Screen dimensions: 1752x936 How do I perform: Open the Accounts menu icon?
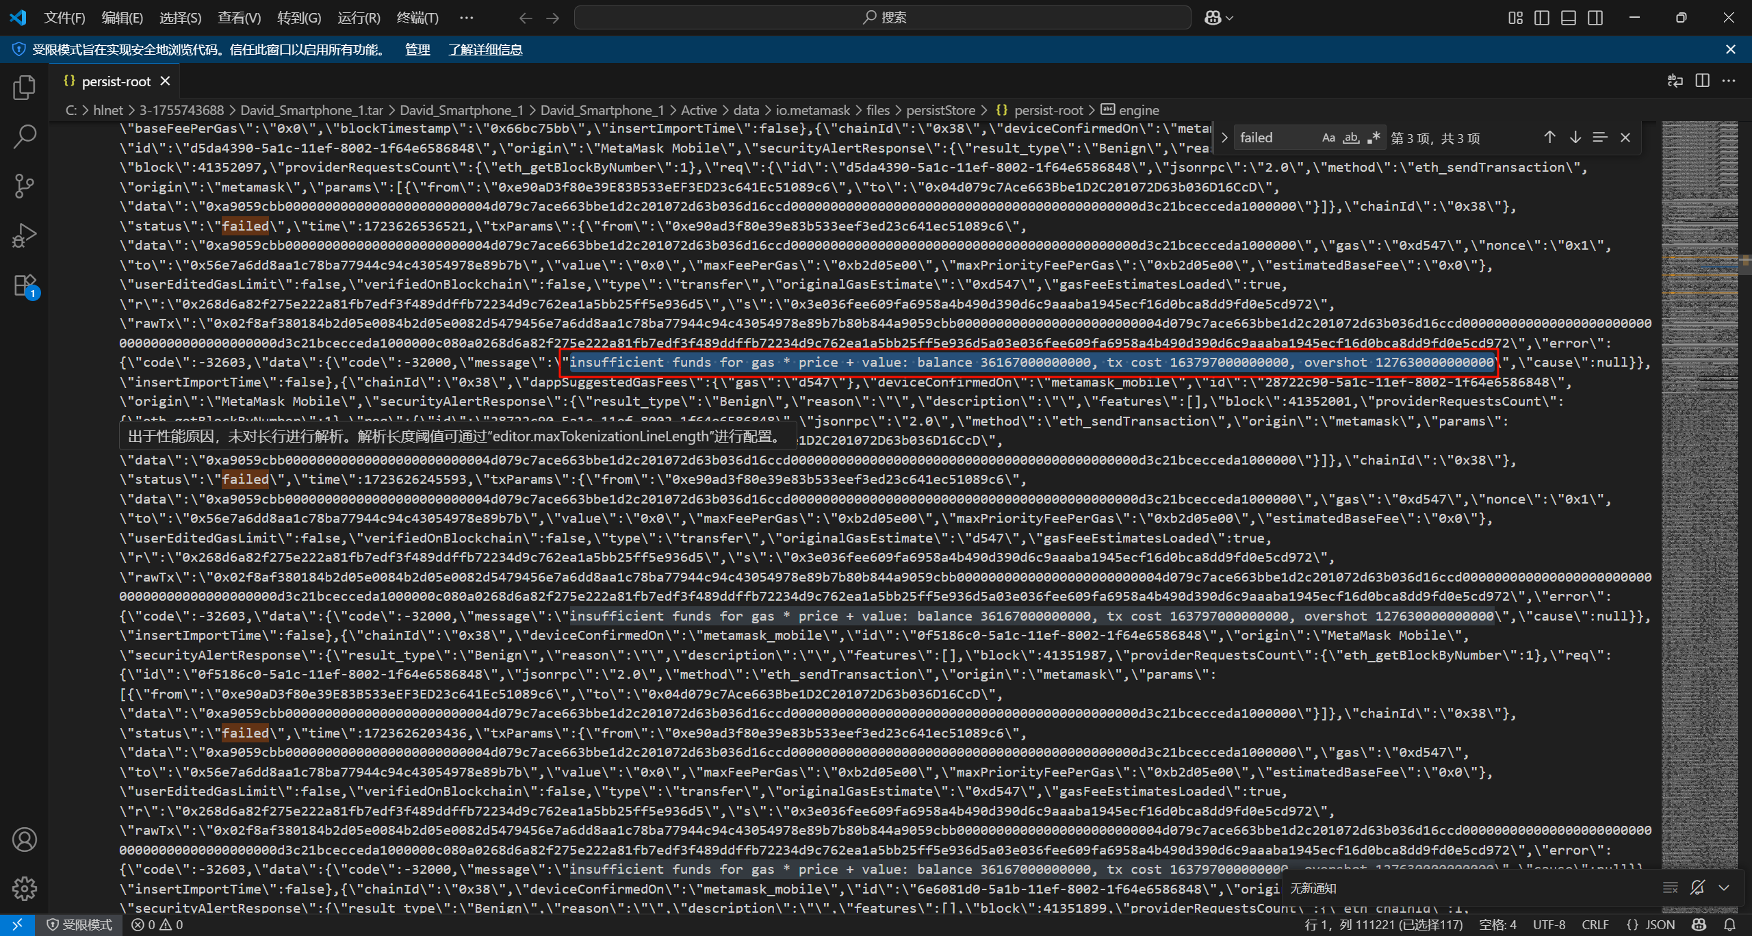25,840
